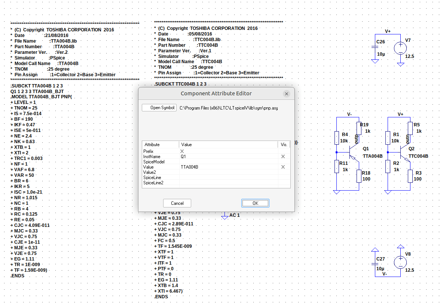Click the Attribute column header

(161, 145)
